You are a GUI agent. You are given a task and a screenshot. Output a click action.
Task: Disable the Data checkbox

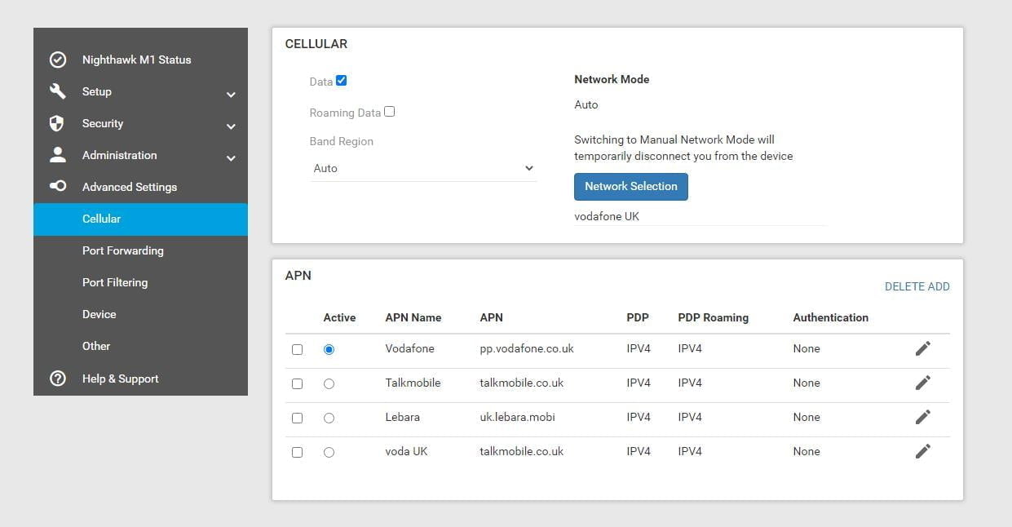pyautogui.click(x=342, y=81)
